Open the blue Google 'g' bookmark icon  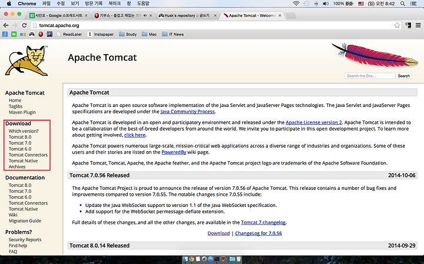[x=5, y=34]
